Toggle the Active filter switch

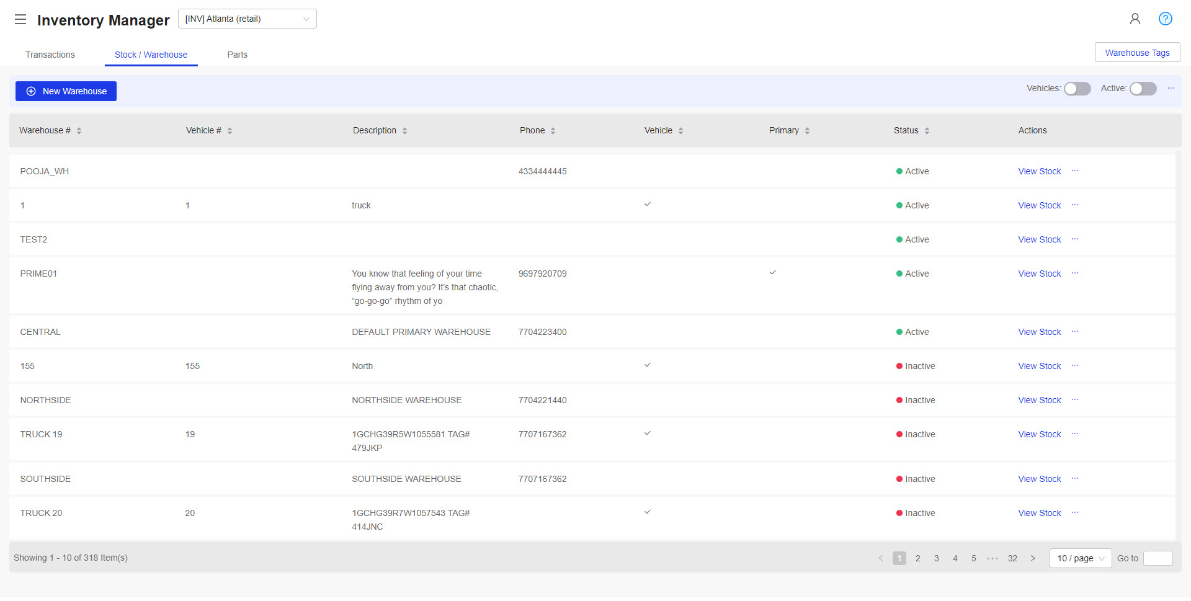(1143, 89)
